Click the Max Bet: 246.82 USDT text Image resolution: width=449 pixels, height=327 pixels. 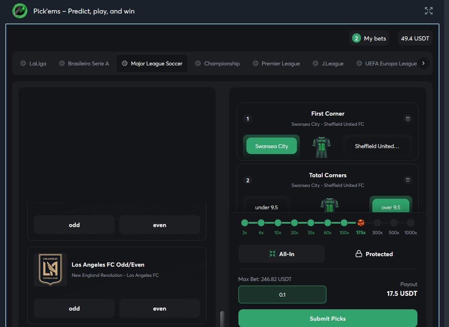click(x=265, y=279)
